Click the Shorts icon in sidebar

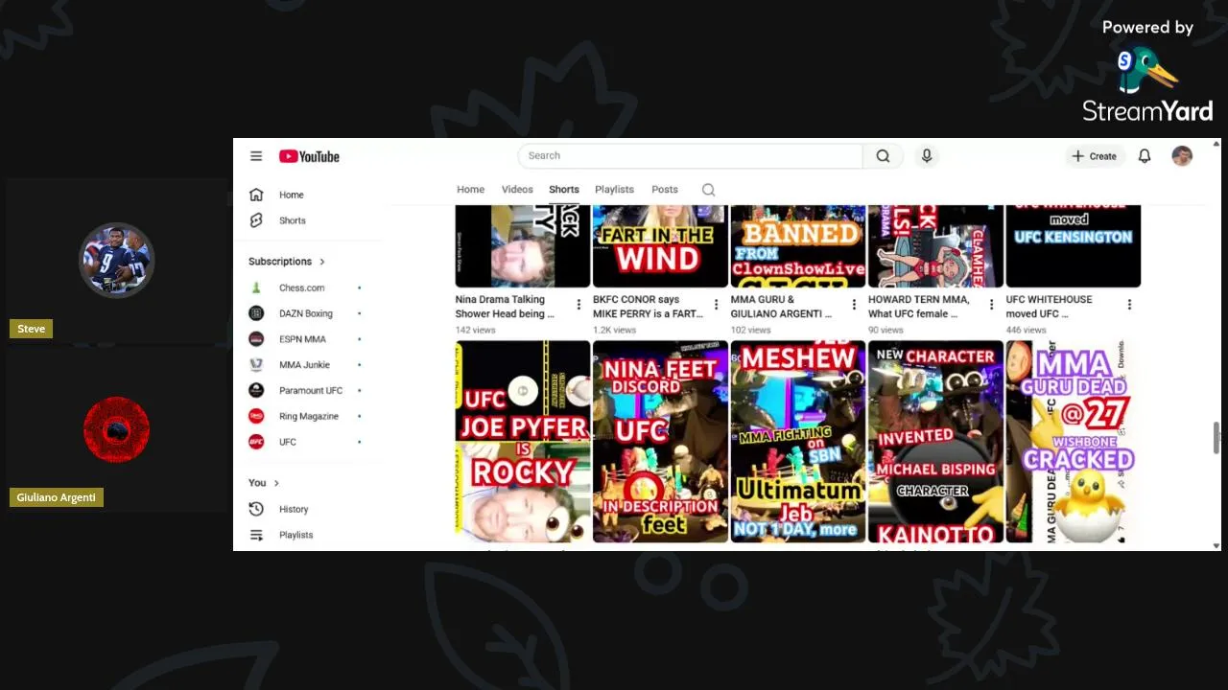256,220
